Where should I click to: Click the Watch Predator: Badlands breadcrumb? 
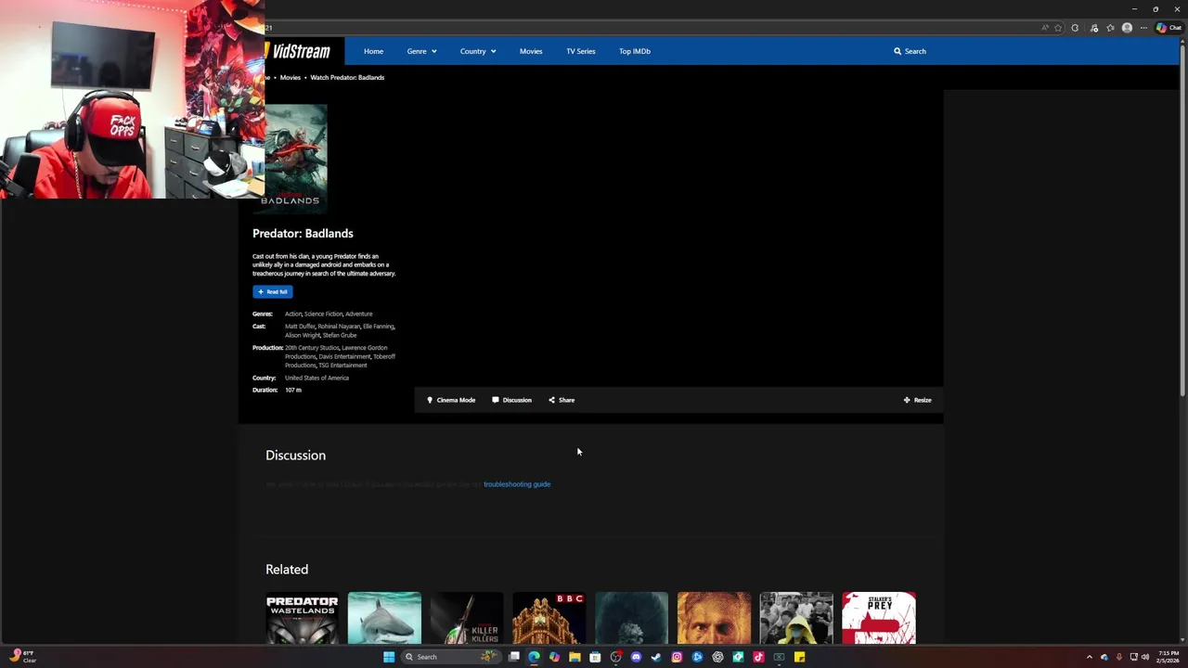[x=347, y=78]
